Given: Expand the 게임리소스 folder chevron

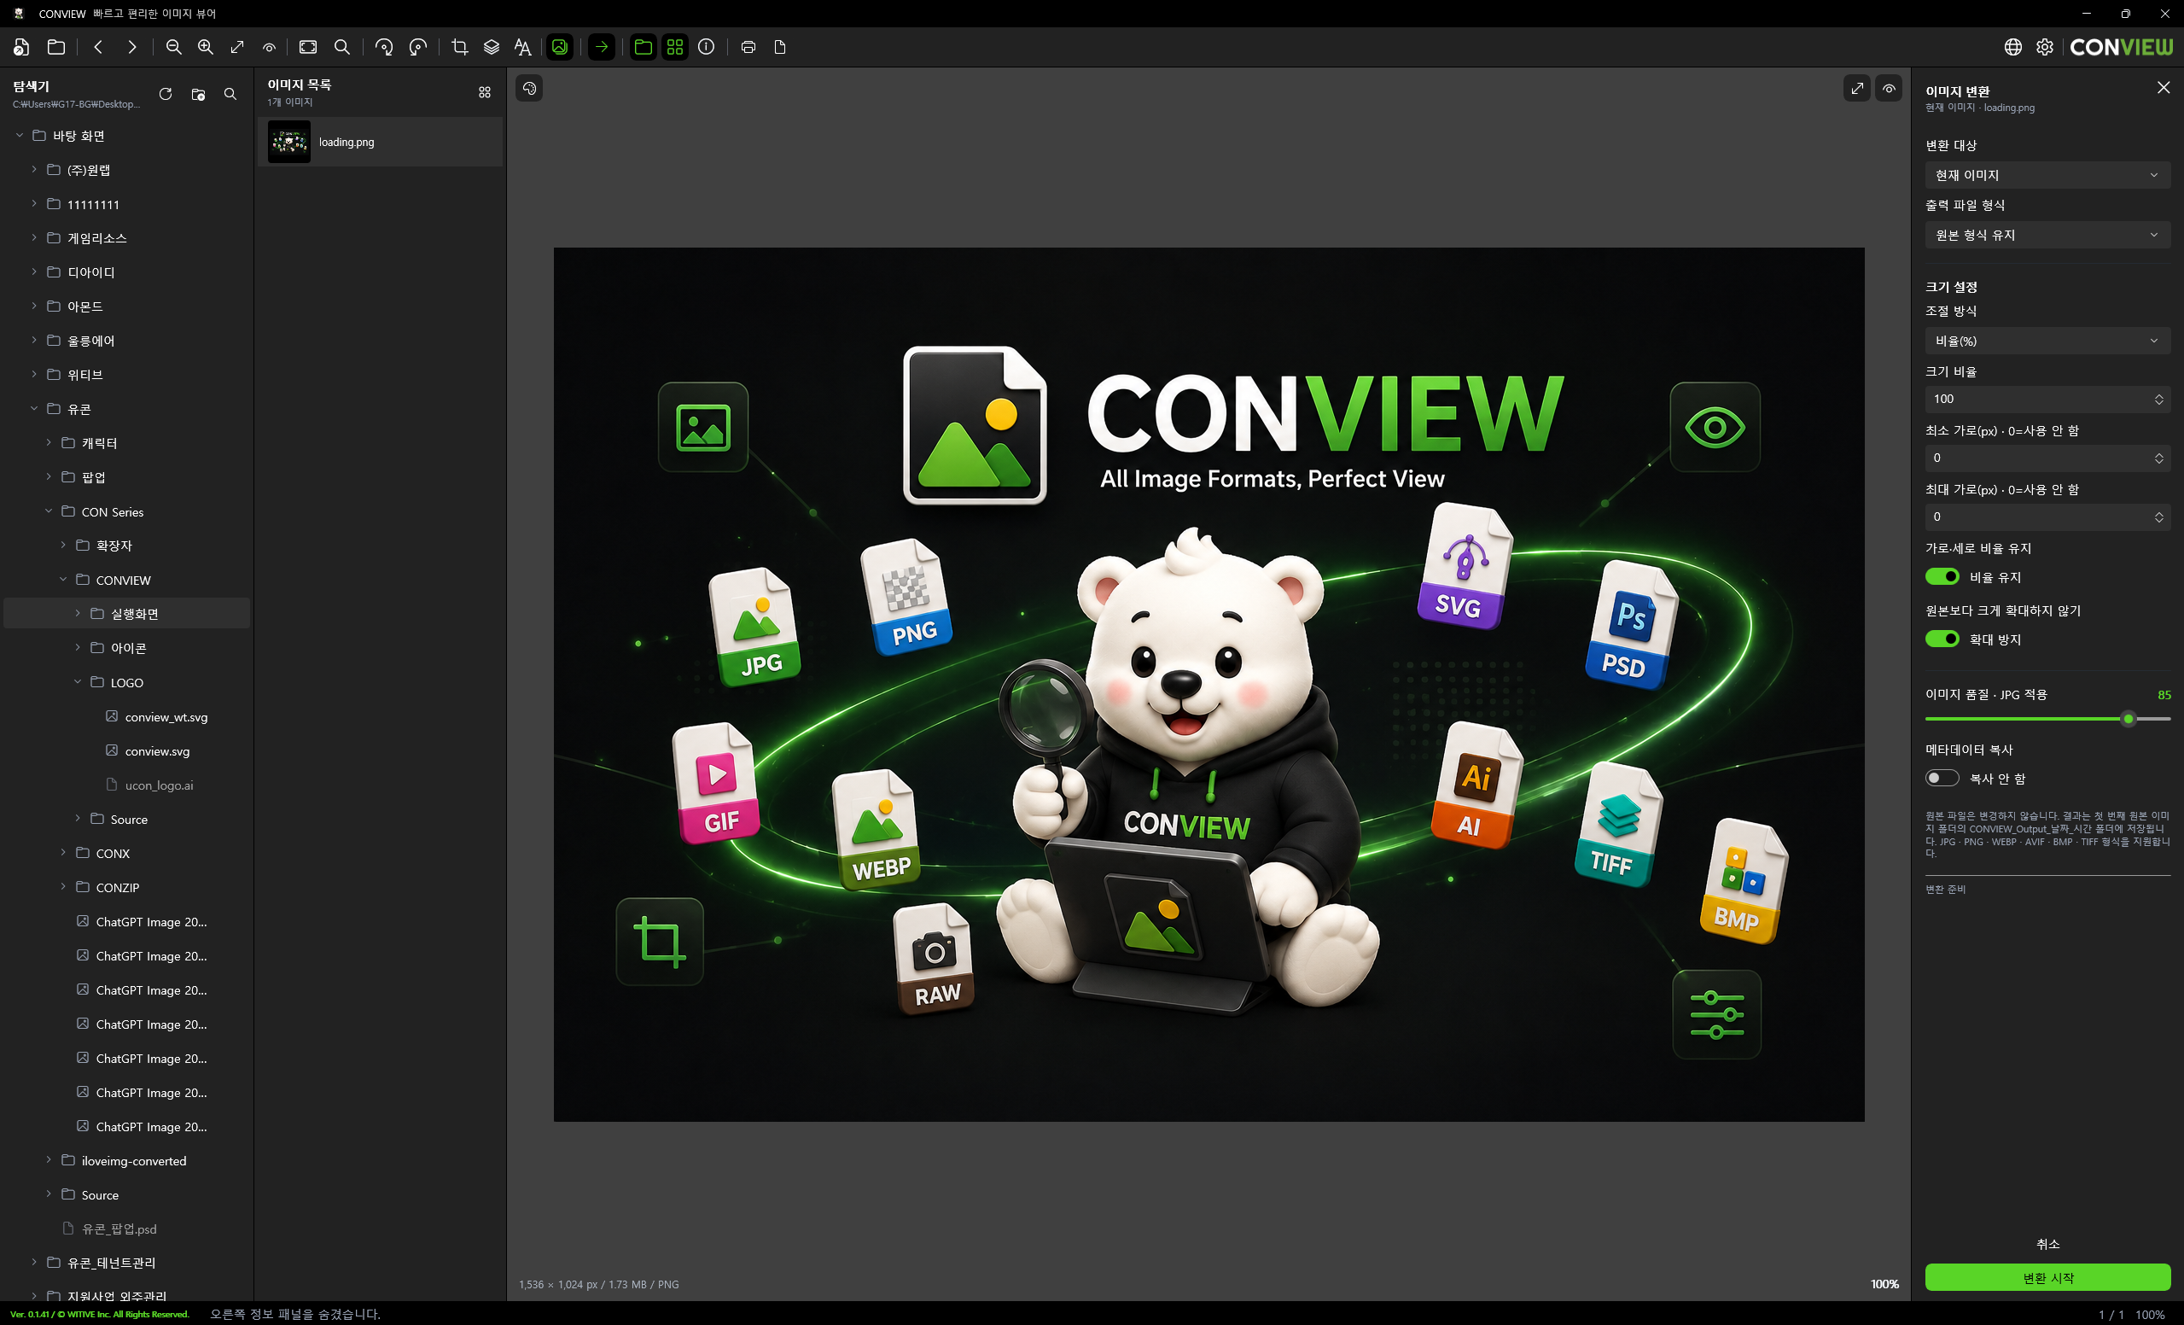Looking at the screenshot, I should 33,237.
